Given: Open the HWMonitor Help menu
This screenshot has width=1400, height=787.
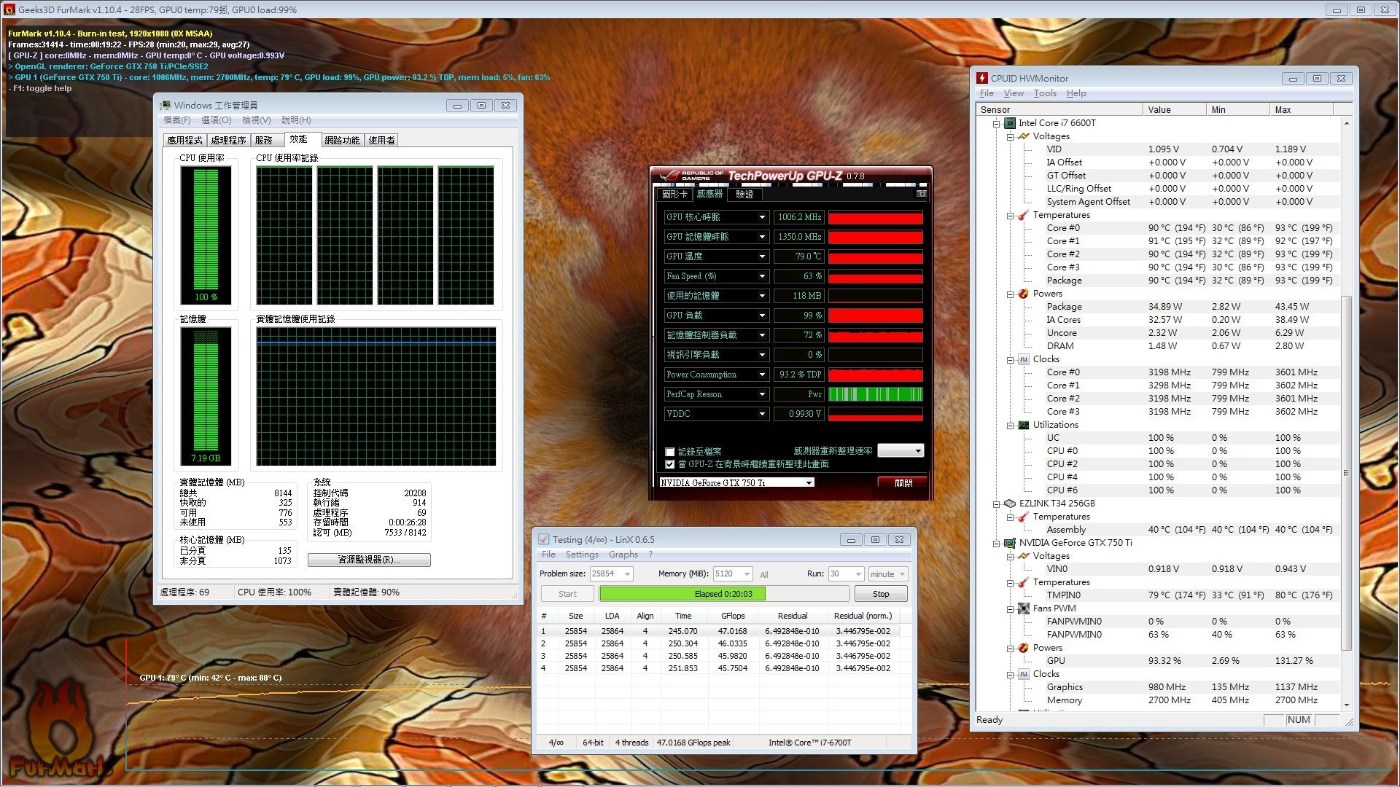Looking at the screenshot, I should point(1076,93).
